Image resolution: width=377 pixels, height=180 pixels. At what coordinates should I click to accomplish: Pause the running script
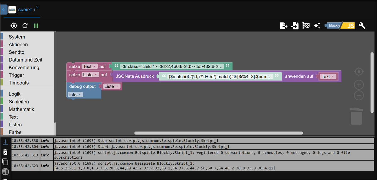coord(36,26)
